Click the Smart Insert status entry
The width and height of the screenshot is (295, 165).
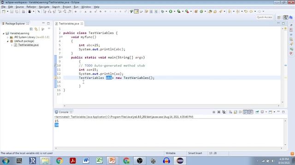click(195, 153)
